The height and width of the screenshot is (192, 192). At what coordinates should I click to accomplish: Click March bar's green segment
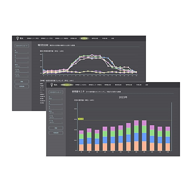coord(97,136)
